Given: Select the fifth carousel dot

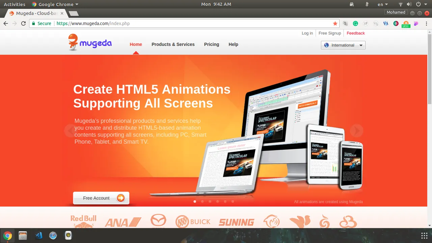Looking at the screenshot, I should click(x=225, y=201).
